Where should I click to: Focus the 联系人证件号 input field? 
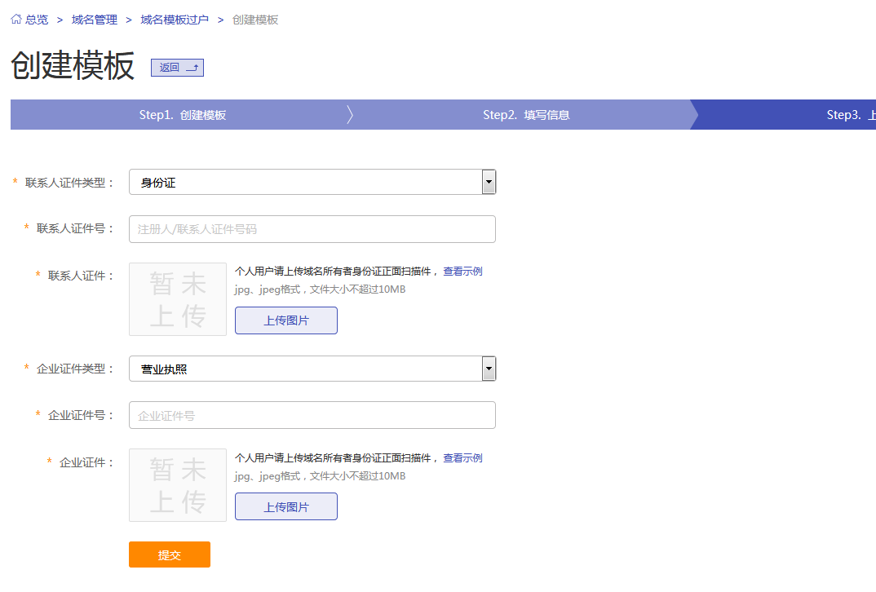pyautogui.click(x=312, y=229)
